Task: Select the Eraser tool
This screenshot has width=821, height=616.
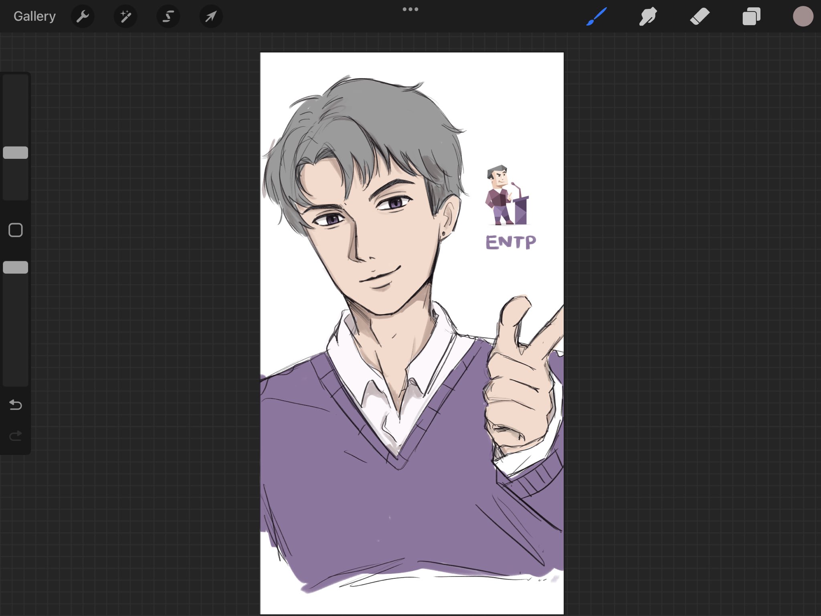Action: click(700, 16)
